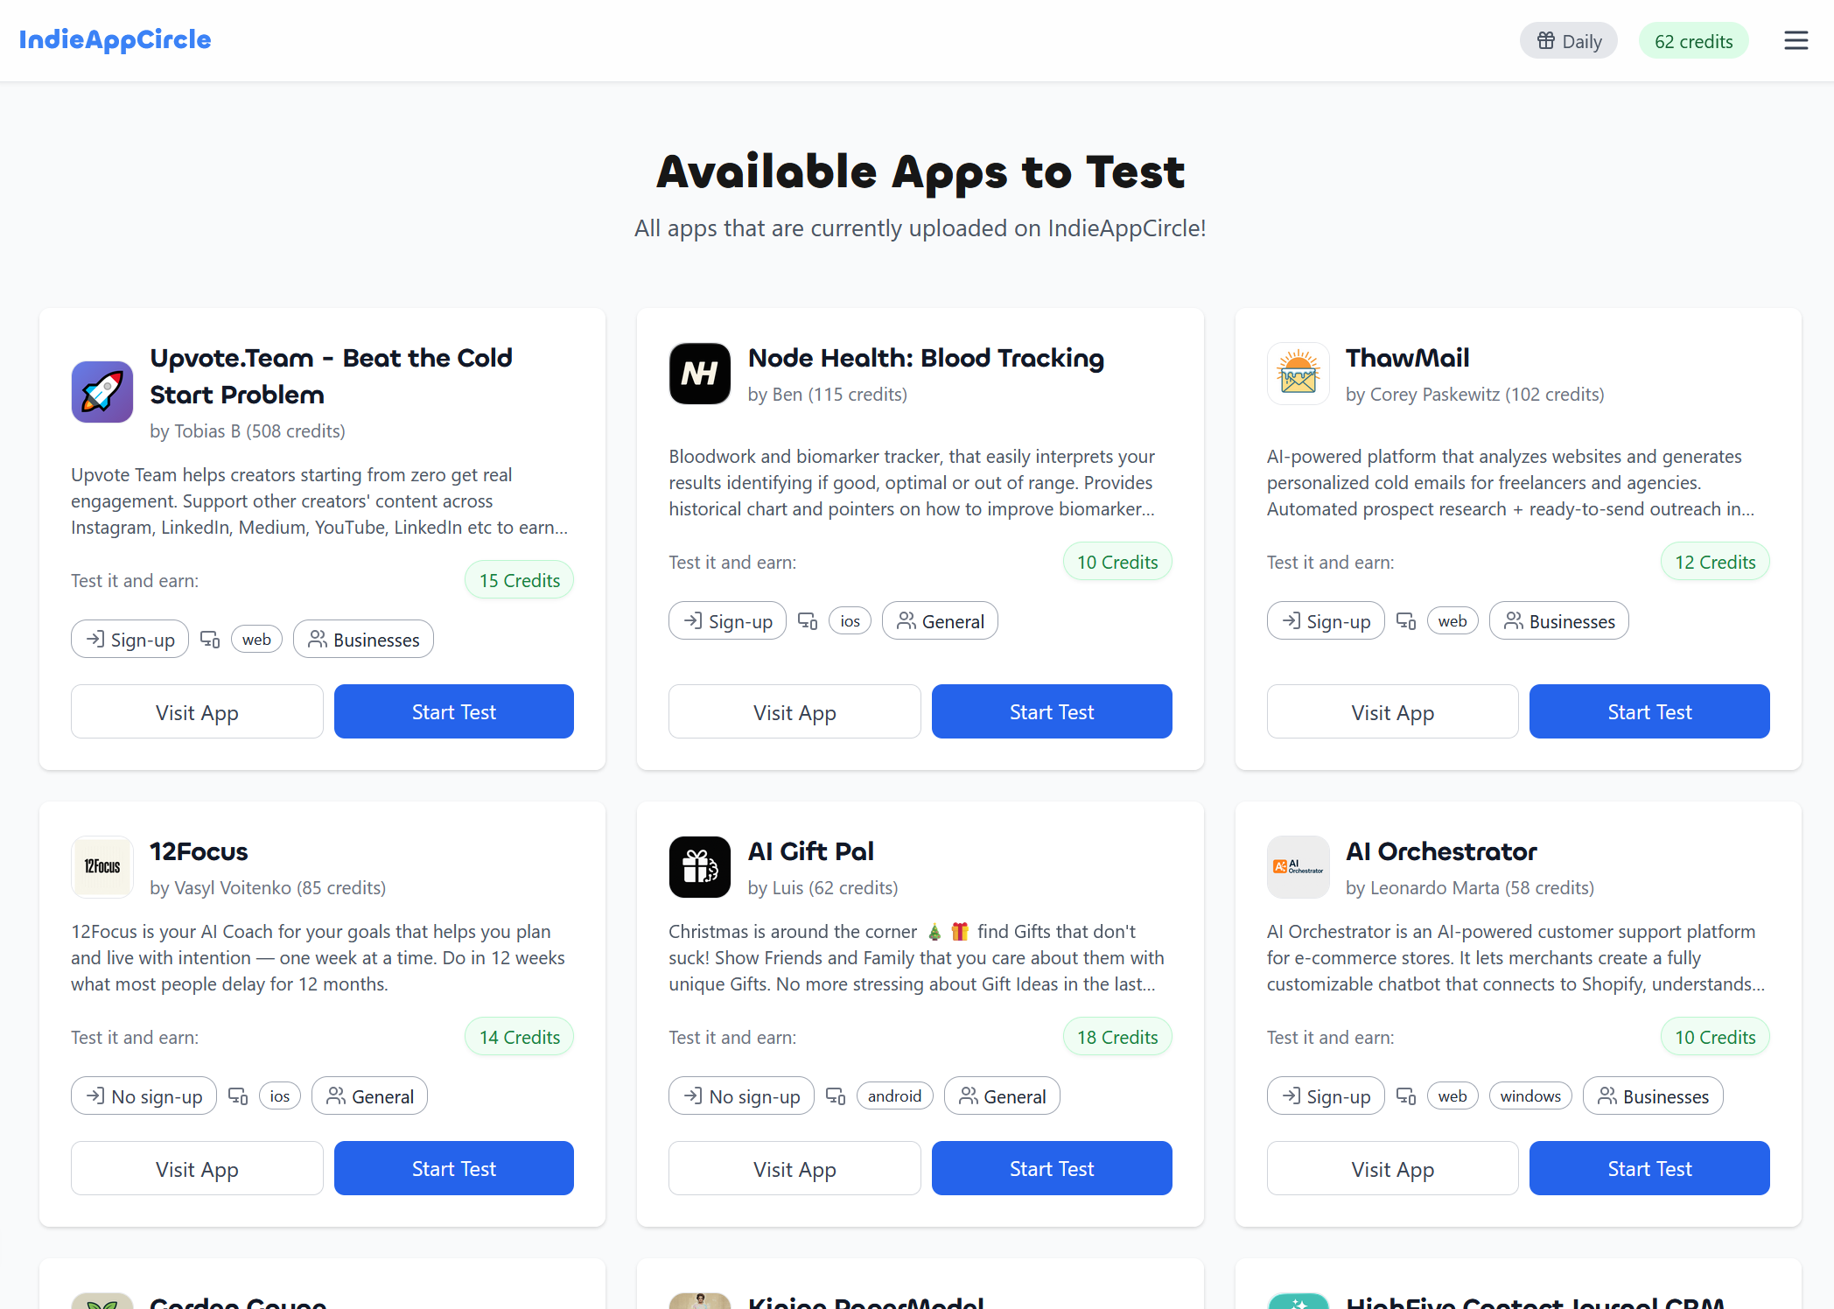Select the web platform tag on ThawMail

1452,620
